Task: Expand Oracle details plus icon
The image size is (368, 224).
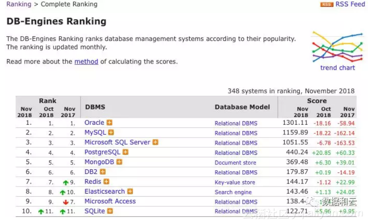Action: [x=110, y=123]
